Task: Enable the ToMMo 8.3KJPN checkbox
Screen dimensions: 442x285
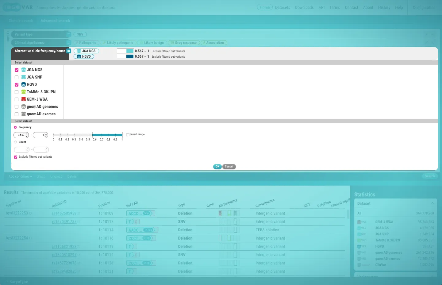Action: [x=17, y=92]
